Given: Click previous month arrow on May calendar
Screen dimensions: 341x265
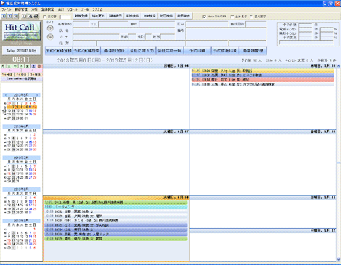Looking at the screenshot, I should 6,95.
